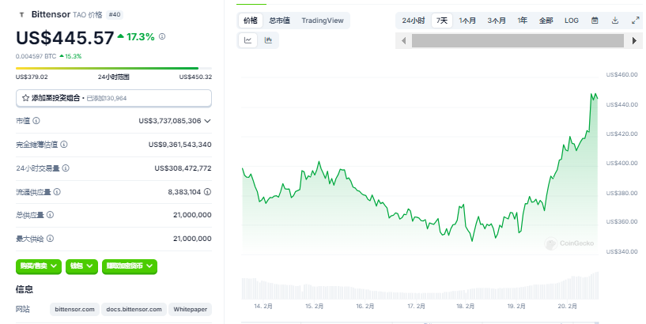
Task: Click the info icon beside 24小时交易量
Action: click(66, 168)
